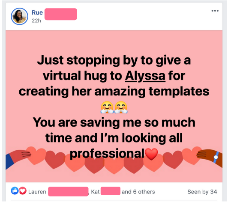Click the blue thumbs-up like reaction icon
The height and width of the screenshot is (208, 228).
(x=15, y=190)
